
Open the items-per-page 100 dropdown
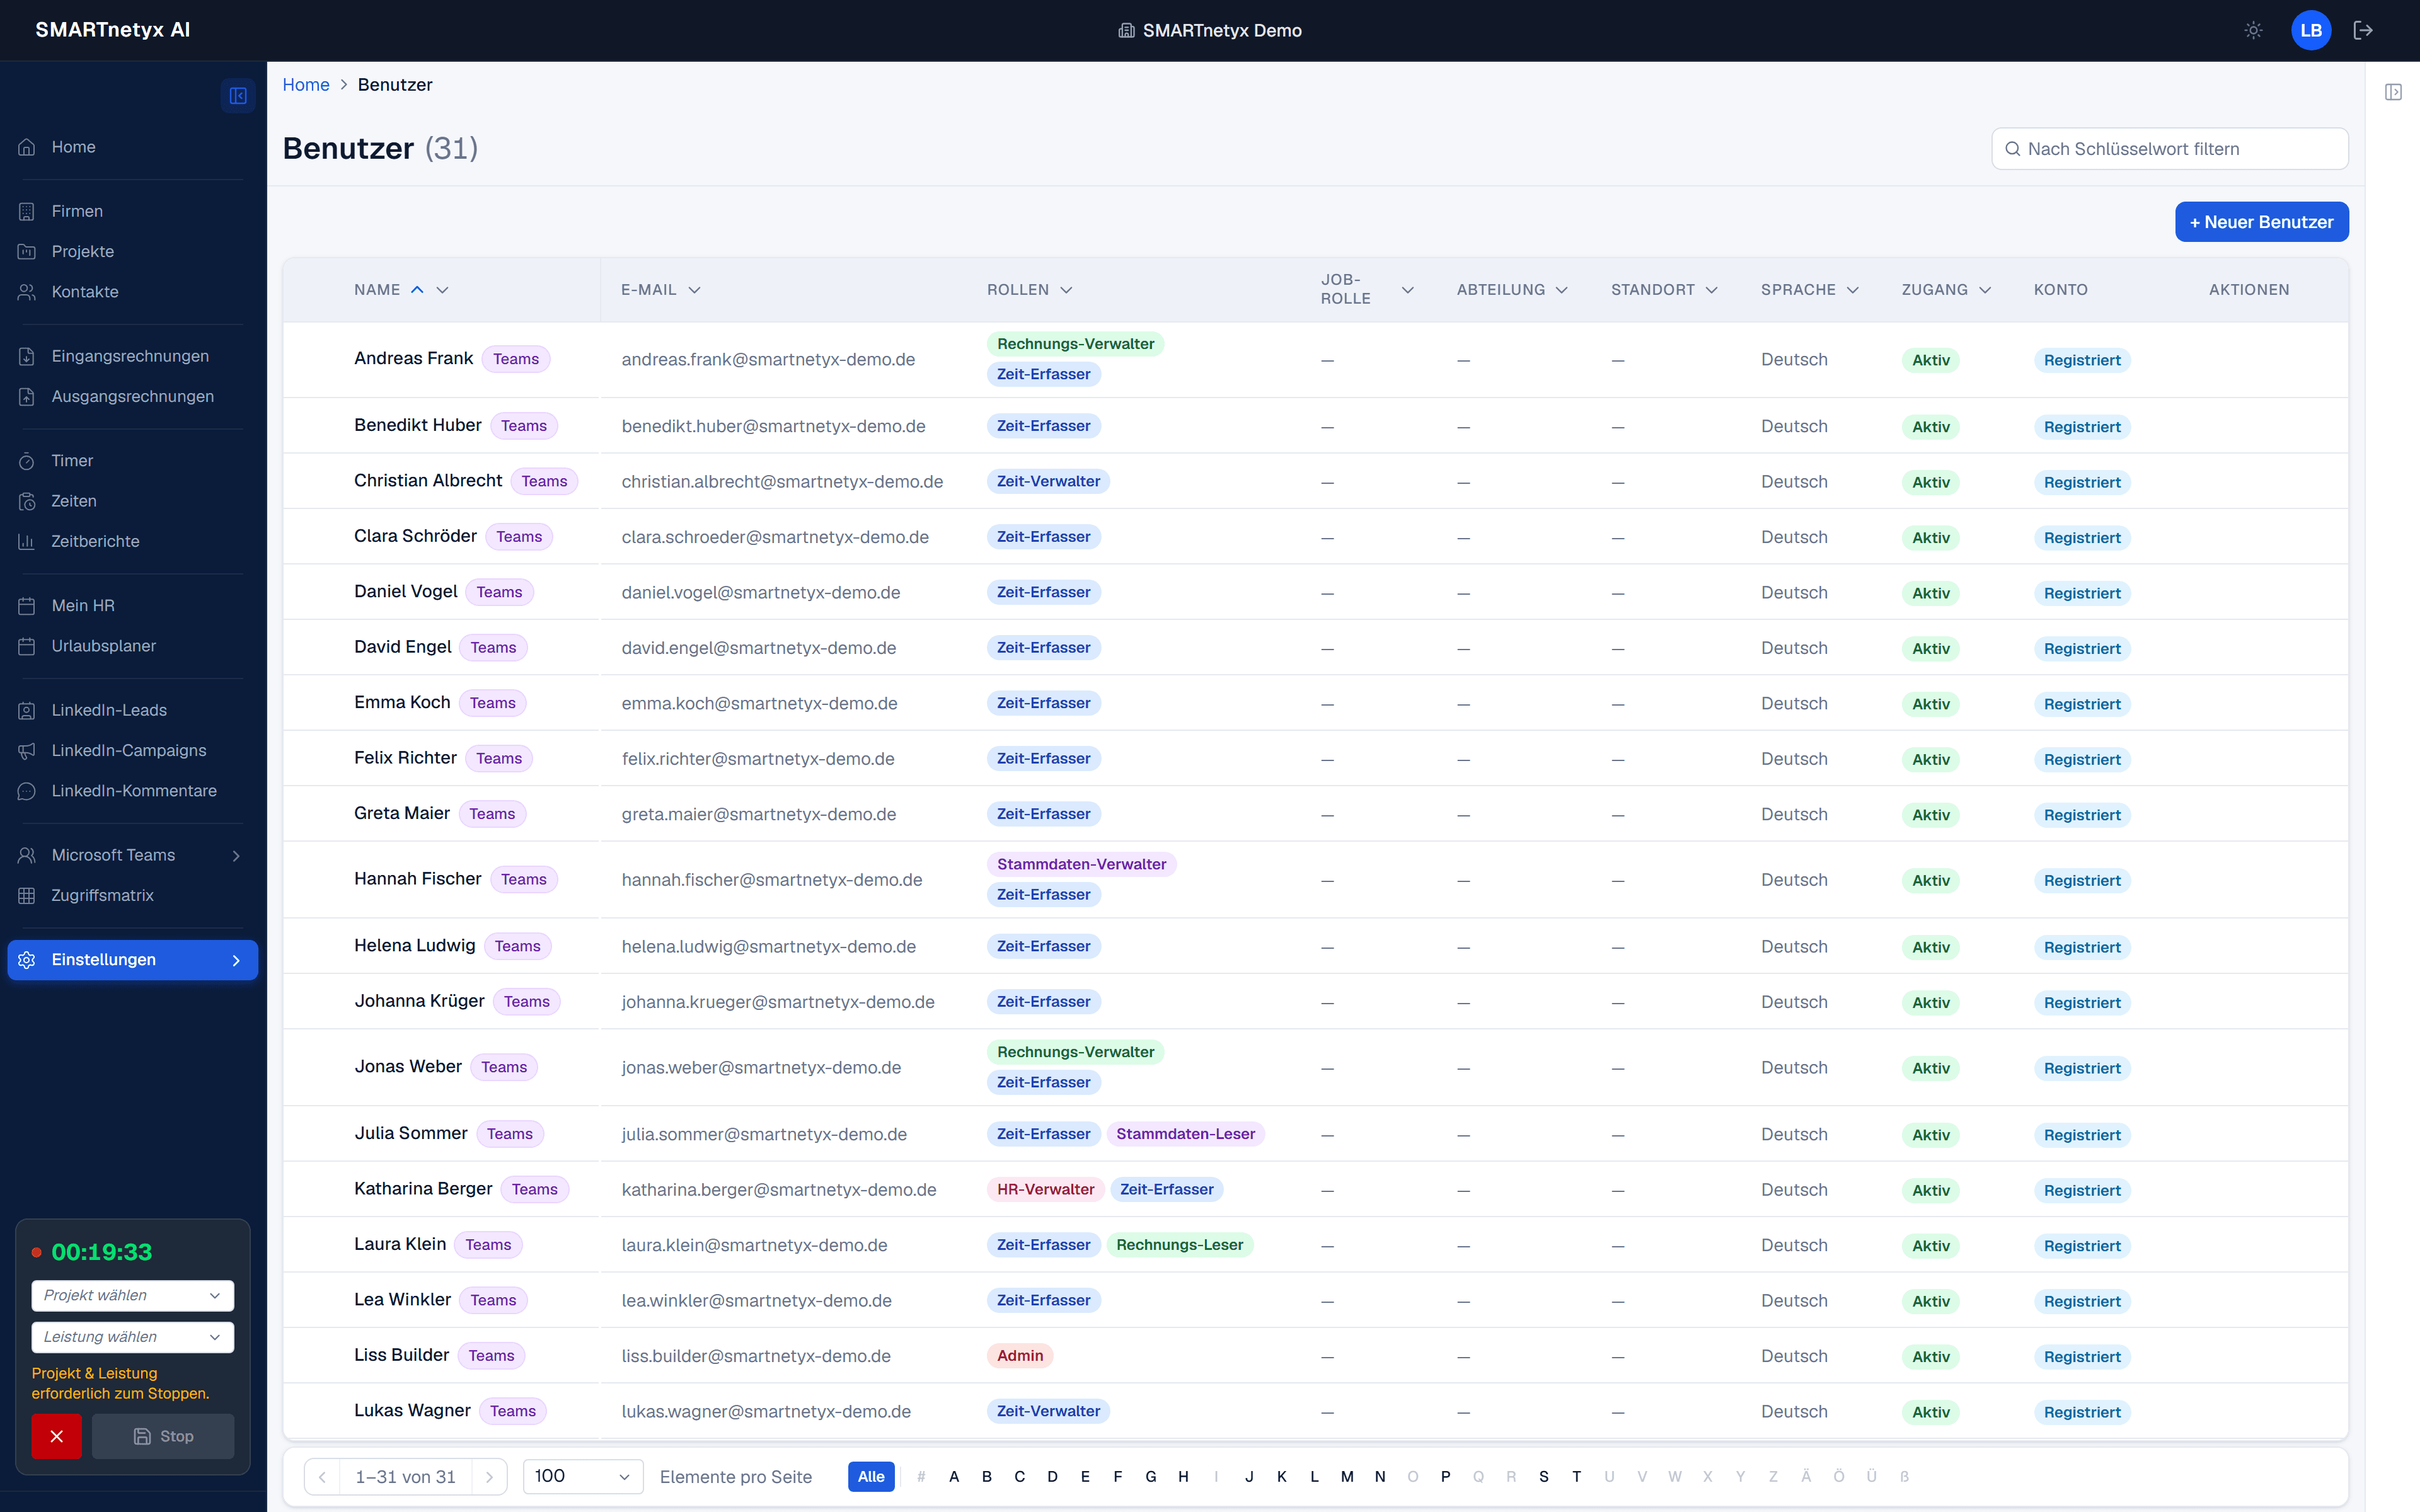click(583, 1476)
